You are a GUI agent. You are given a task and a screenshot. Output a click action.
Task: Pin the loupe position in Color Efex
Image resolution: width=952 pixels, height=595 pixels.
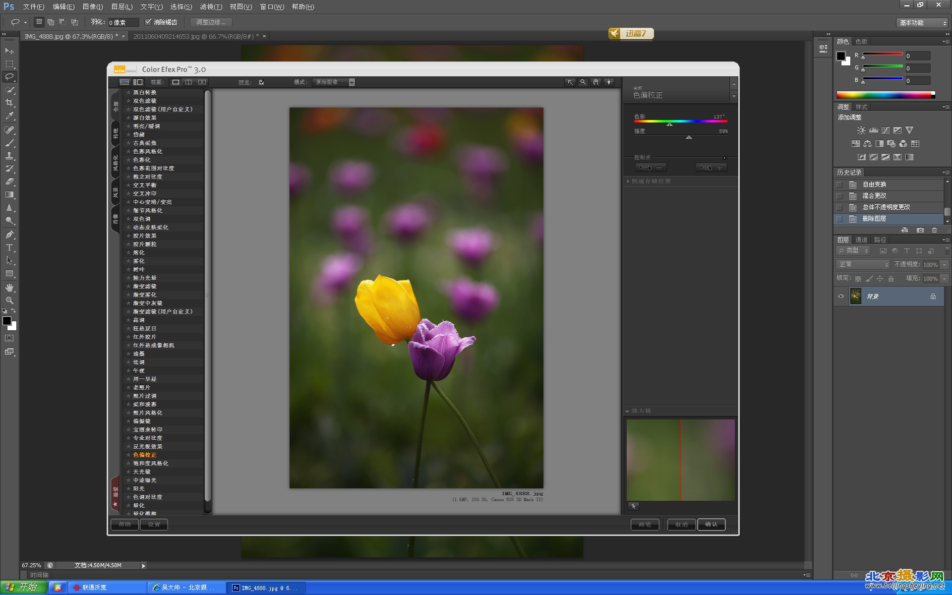[633, 506]
